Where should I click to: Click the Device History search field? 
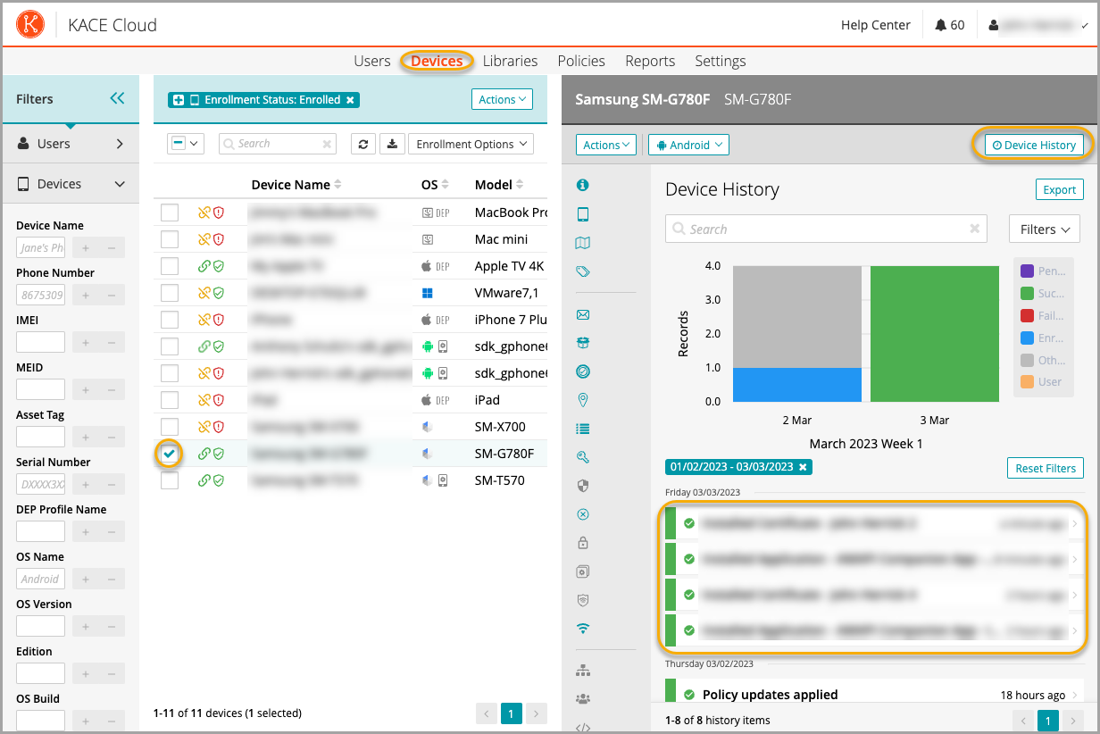(826, 229)
